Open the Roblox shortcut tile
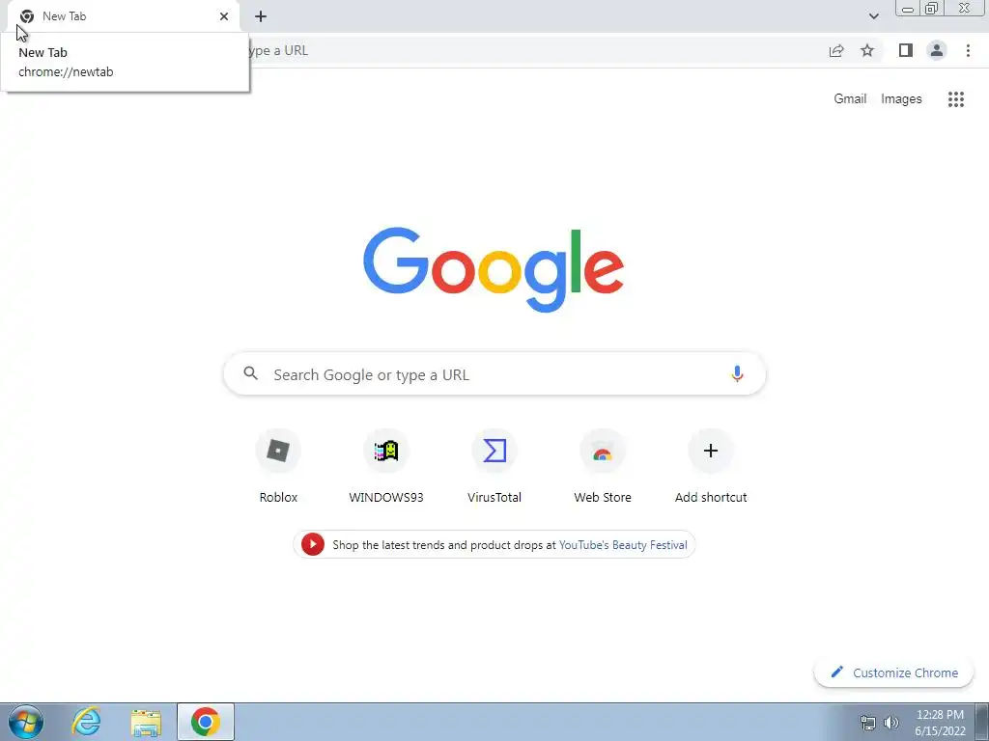Viewport: 989px width, 741px height. (x=278, y=466)
